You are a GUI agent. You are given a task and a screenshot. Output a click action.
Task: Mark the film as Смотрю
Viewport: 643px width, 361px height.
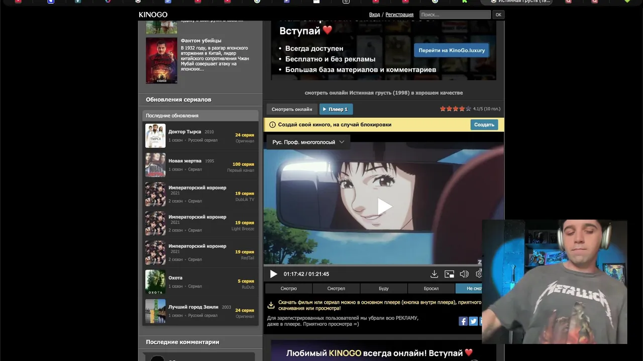(289, 288)
